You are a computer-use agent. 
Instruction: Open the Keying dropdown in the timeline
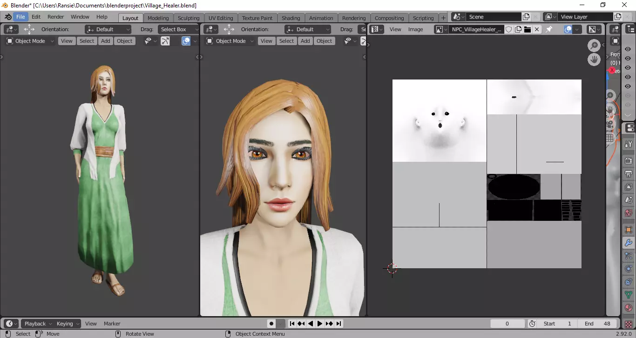(68, 324)
